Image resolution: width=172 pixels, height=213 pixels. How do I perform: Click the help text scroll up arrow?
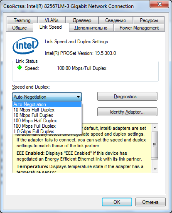[155, 127]
